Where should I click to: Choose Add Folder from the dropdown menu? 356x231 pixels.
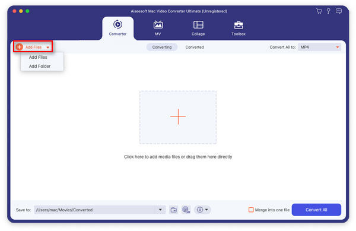pos(40,66)
